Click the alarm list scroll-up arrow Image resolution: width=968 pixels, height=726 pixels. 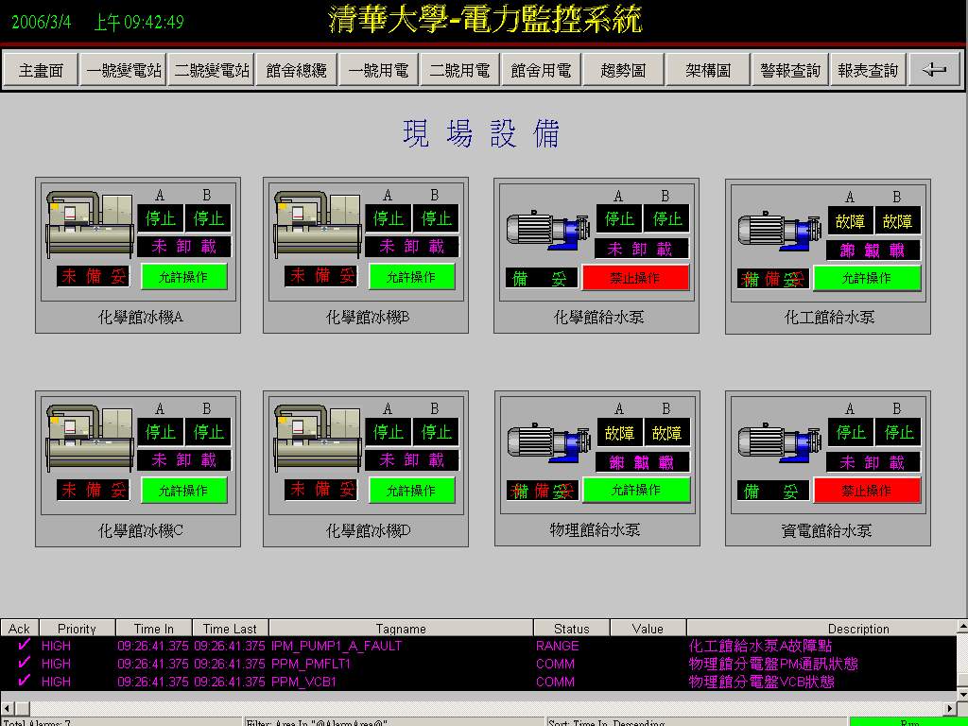(x=962, y=627)
